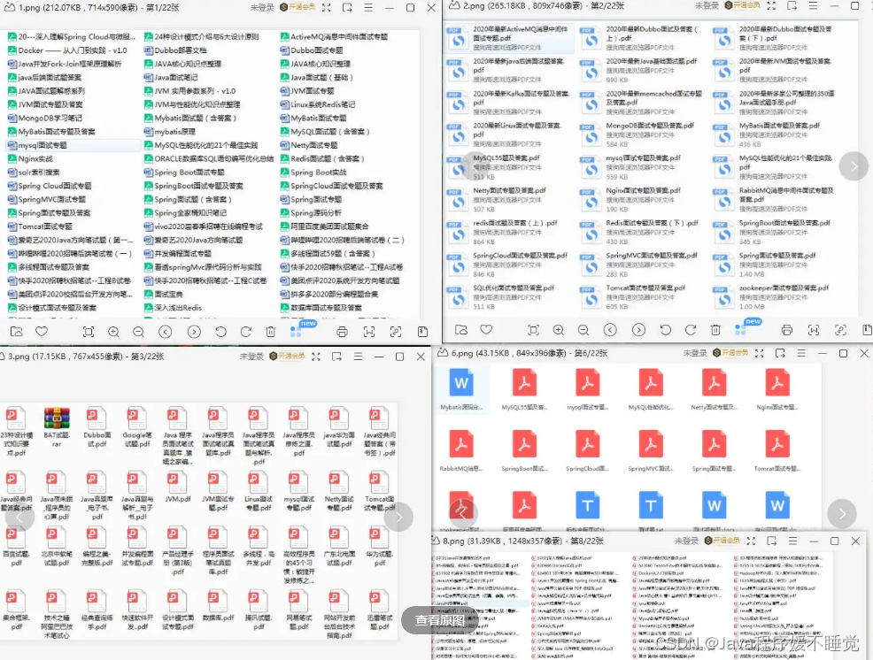Previous arrow overlay on left of 3.png image
Image resolution: width=873 pixels, height=660 pixels.
click(x=20, y=518)
